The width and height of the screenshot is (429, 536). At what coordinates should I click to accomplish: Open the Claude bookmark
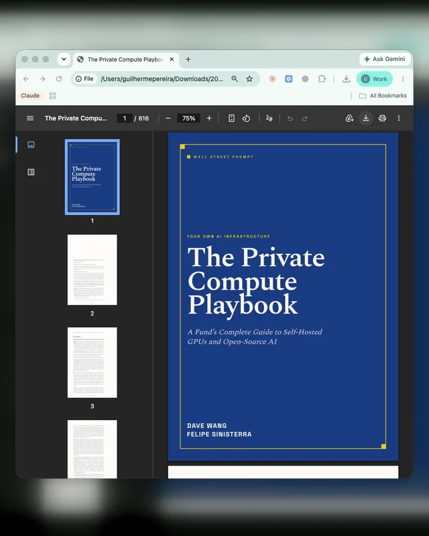[30, 96]
